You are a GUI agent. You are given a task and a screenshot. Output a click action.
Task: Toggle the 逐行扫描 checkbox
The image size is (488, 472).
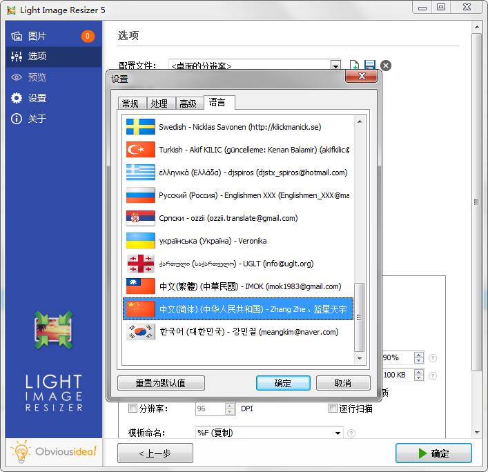pyautogui.click(x=333, y=408)
